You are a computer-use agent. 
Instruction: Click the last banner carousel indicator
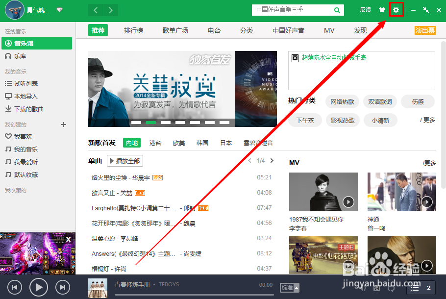(224, 123)
